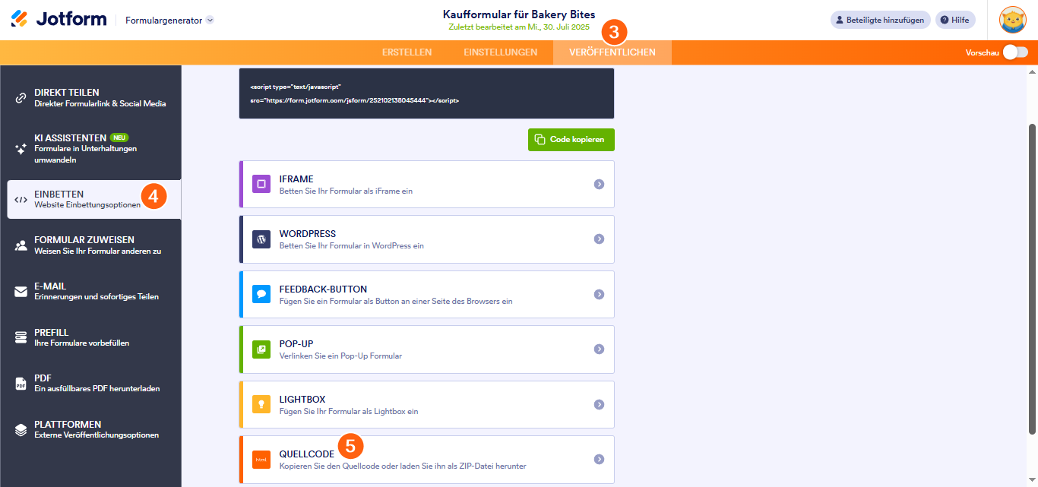Click the FEEDBACK-BUTTON option title
The image size is (1038, 487).
[x=323, y=289]
